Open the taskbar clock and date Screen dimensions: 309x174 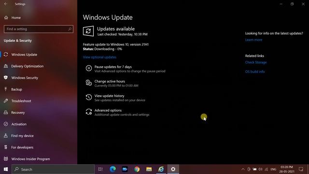[287, 169]
